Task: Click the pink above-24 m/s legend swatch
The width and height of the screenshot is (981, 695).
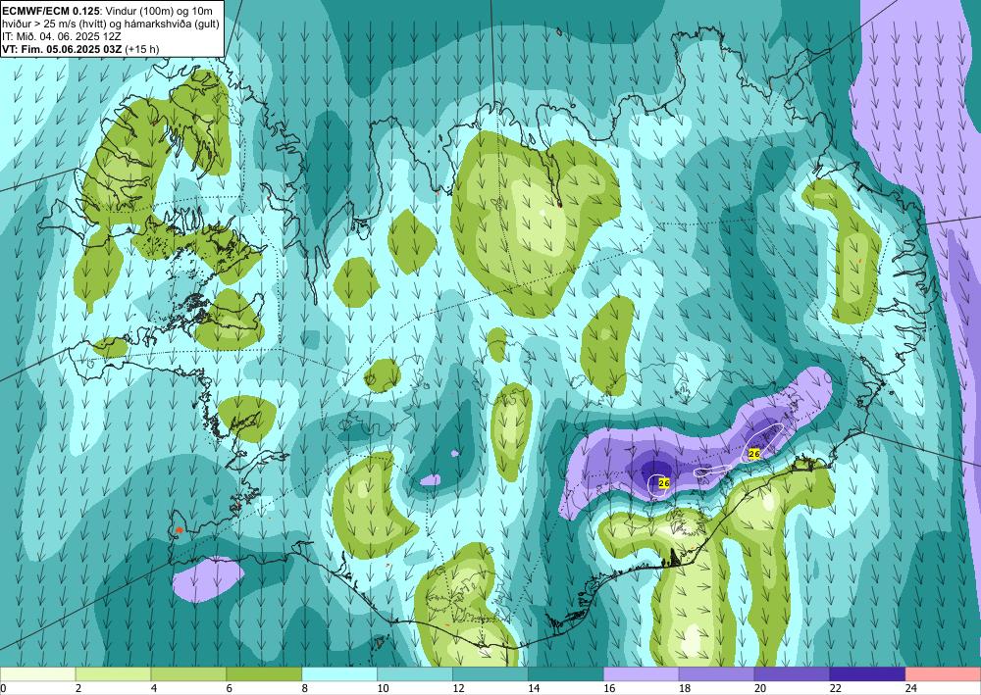Action: [944, 674]
